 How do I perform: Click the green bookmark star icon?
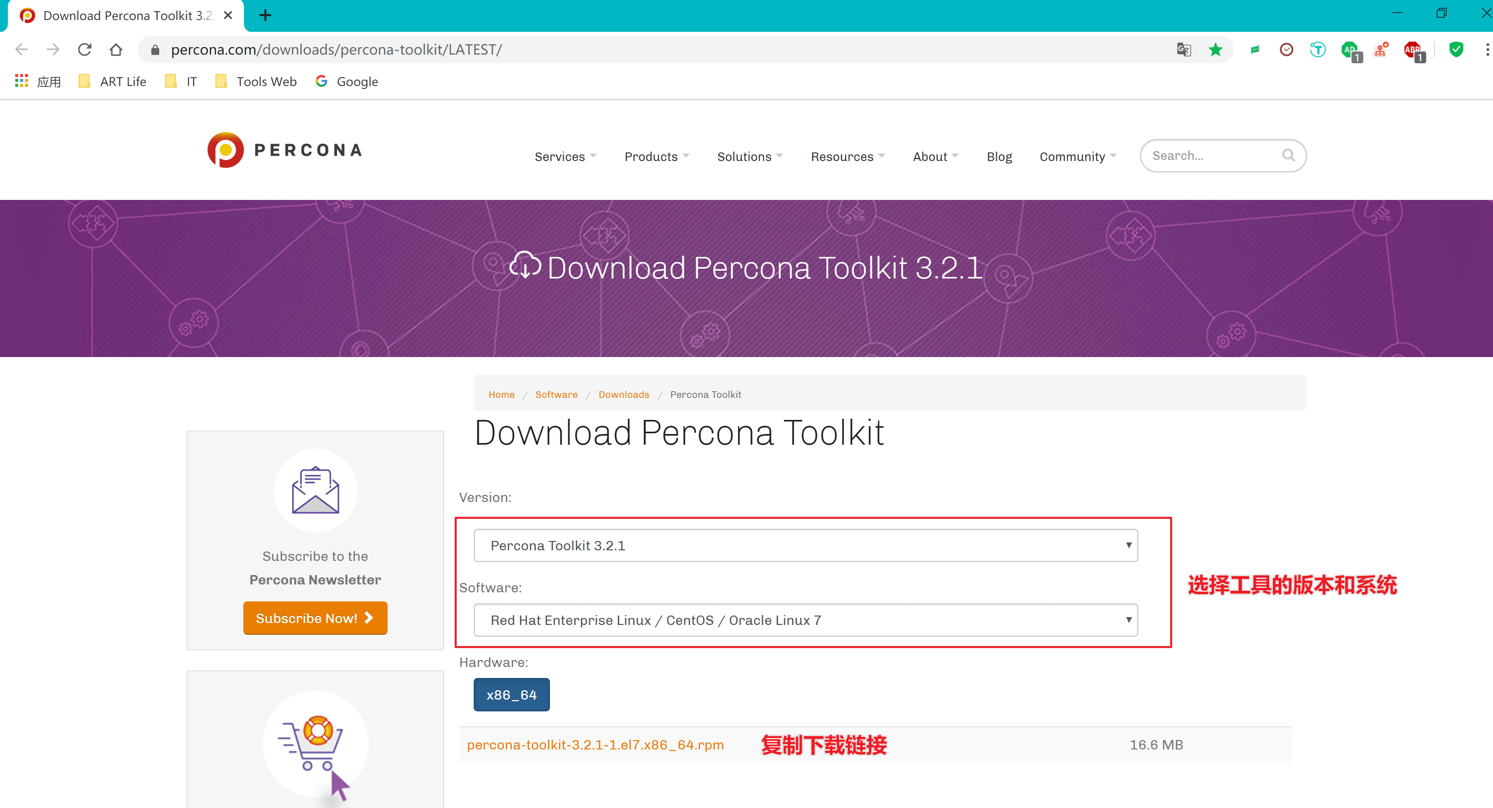click(x=1215, y=50)
